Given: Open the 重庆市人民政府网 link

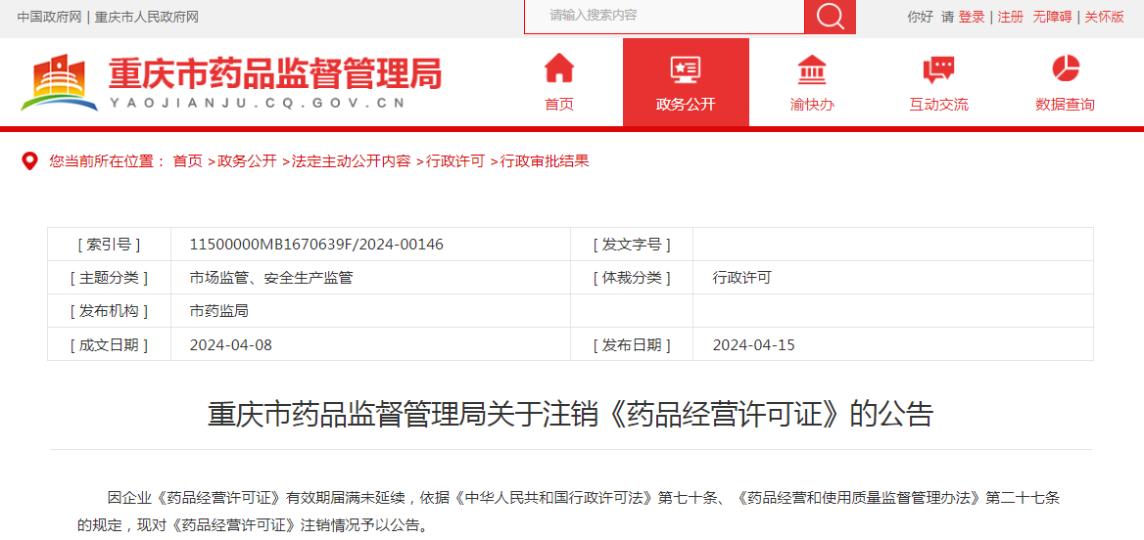Looking at the screenshot, I should coord(147,17).
